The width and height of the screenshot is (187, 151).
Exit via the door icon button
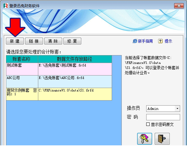click(162, 139)
